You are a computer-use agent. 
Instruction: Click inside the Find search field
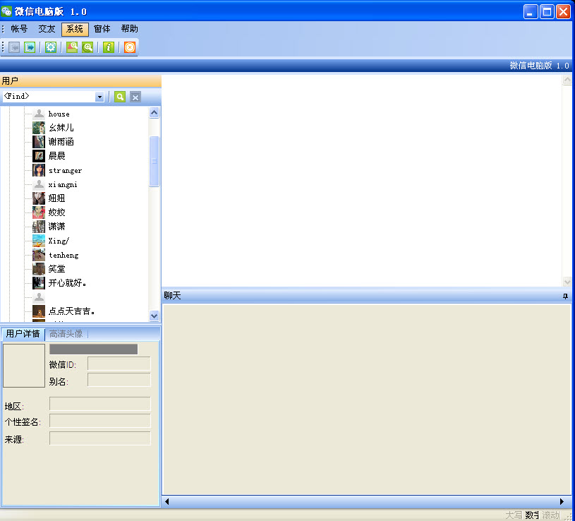[x=49, y=97]
